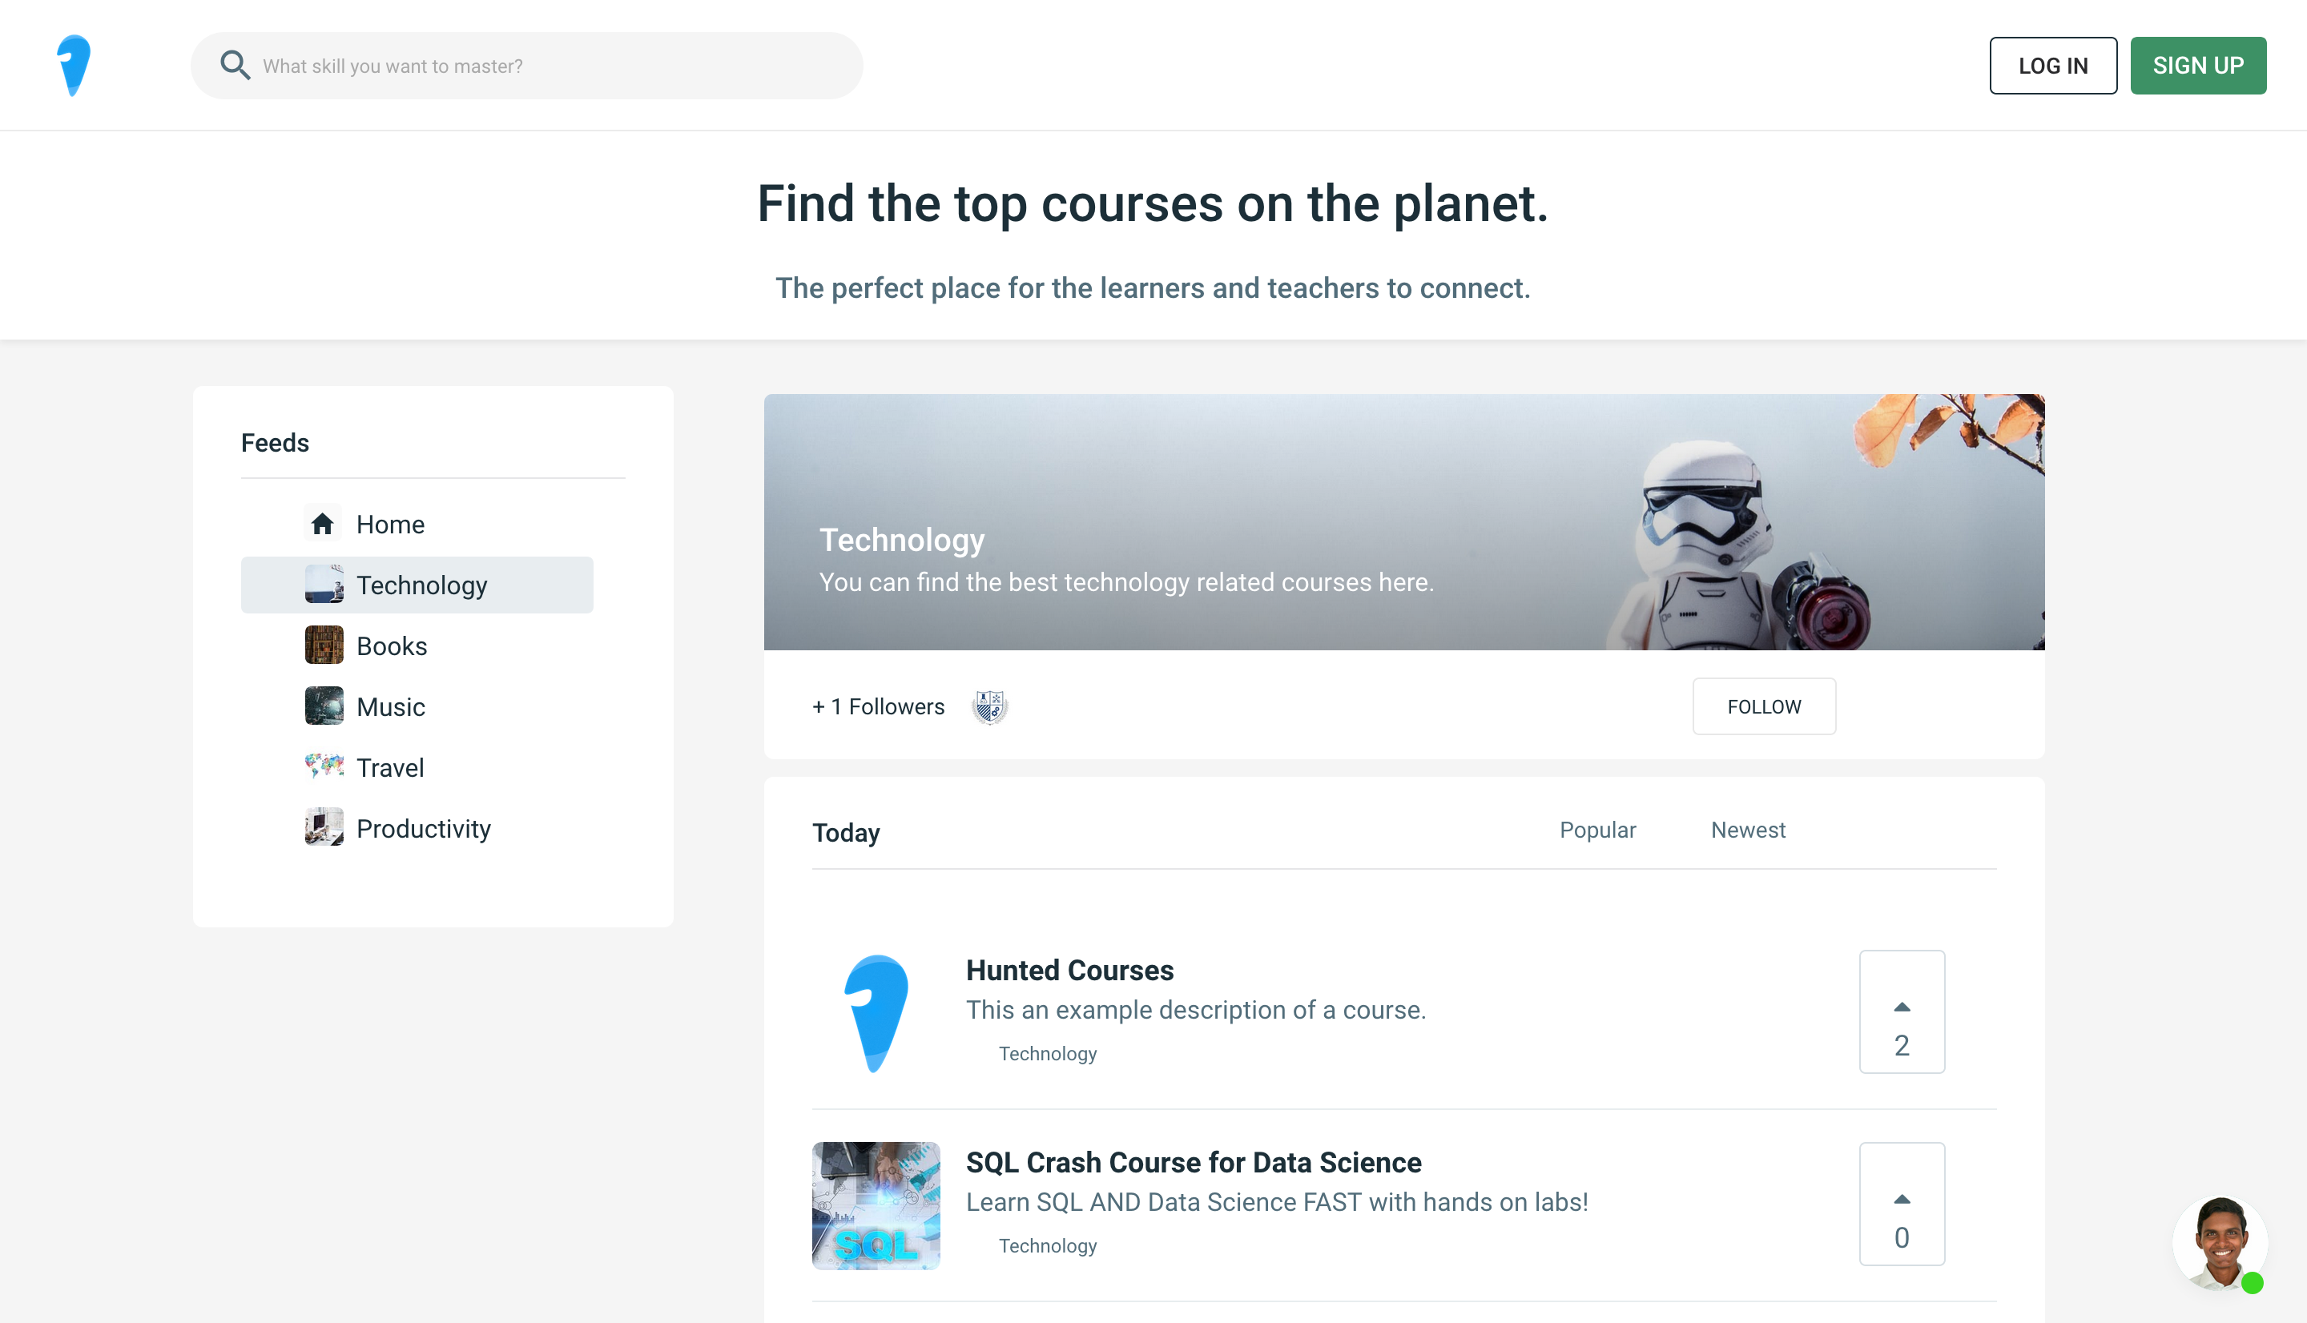Open the chat support avatar widget
The height and width of the screenshot is (1323, 2307).
coord(2219,1243)
